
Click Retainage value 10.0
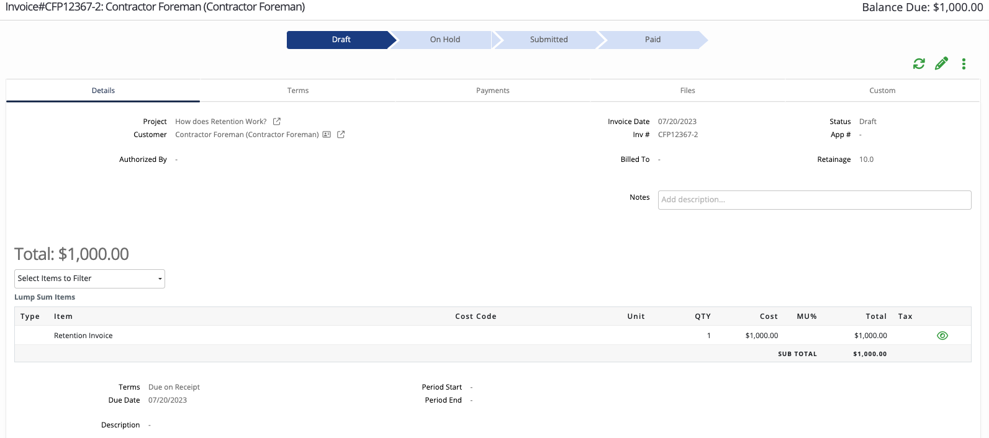[x=866, y=159]
